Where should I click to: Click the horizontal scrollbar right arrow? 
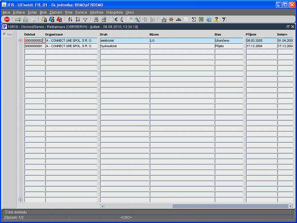click(x=291, y=206)
